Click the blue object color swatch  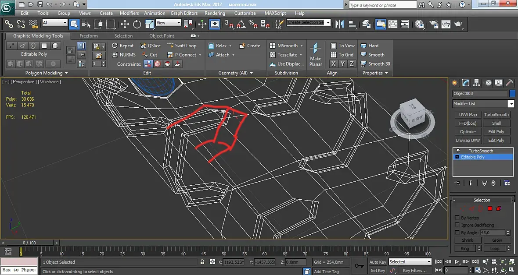pyautogui.click(x=512, y=93)
